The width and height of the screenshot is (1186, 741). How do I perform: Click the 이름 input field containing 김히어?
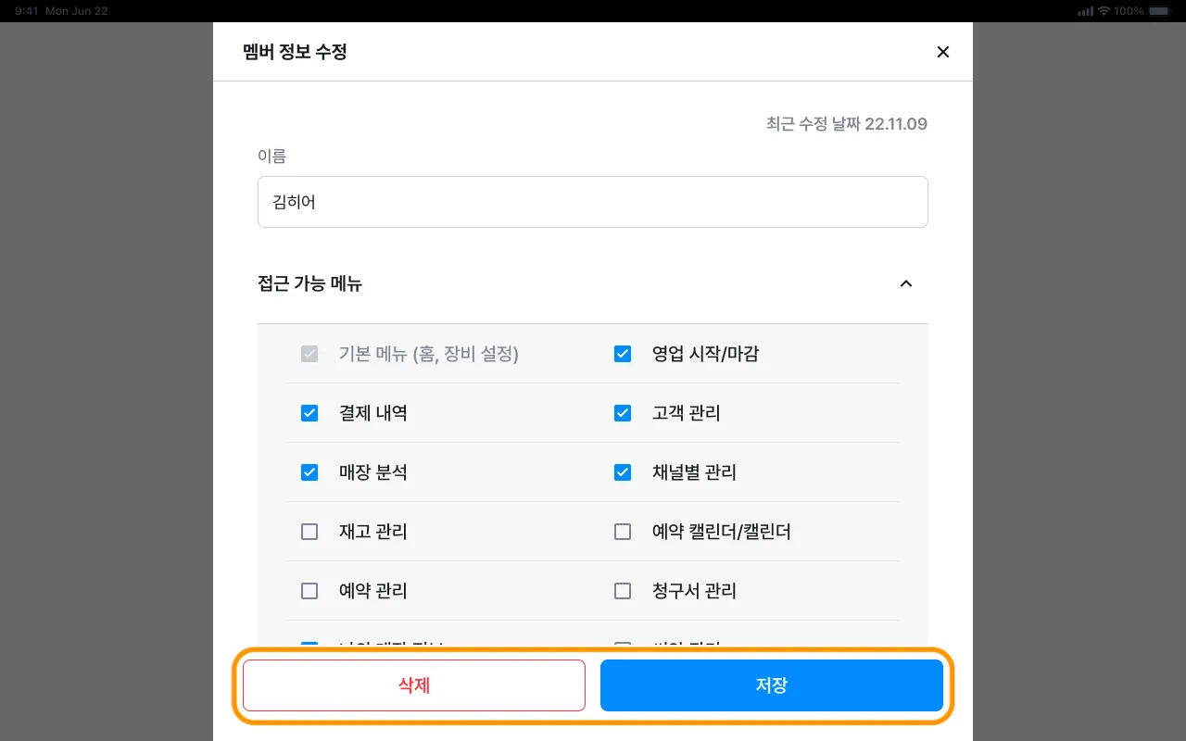click(592, 202)
